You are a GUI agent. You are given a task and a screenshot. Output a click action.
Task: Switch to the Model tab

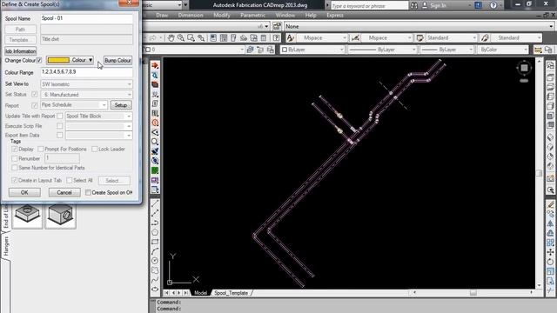point(200,293)
